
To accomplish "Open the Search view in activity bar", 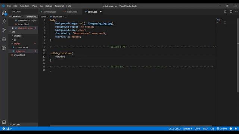I will 4,22.
